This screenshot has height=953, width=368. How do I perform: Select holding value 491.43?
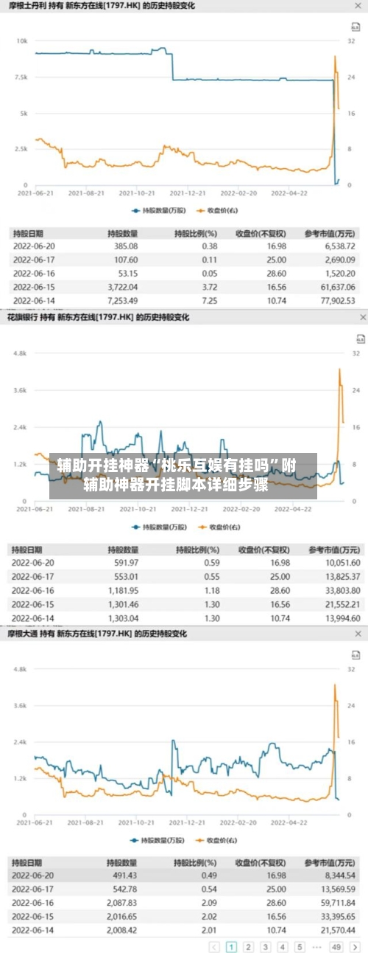(x=126, y=876)
